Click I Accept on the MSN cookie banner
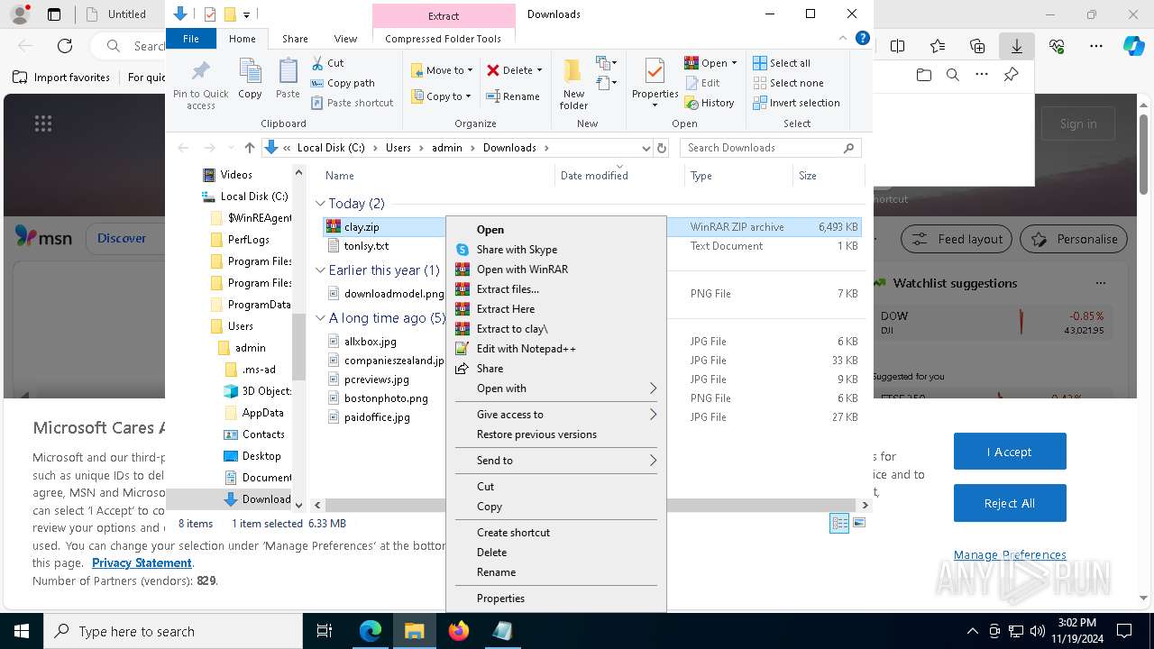The width and height of the screenshot is (1154, 649). pyautogui.click(x=1010, y=452)
